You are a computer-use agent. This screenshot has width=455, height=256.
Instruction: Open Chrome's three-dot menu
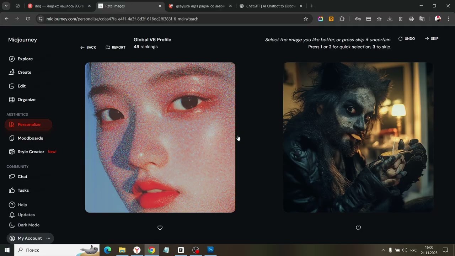448,19
